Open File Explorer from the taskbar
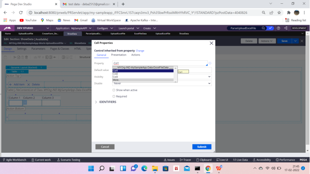 tap(155, 168)
